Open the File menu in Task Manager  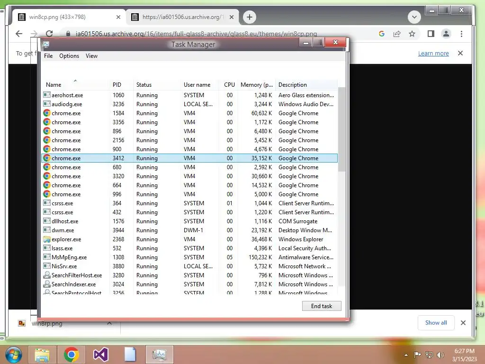[x=48, y=56]
